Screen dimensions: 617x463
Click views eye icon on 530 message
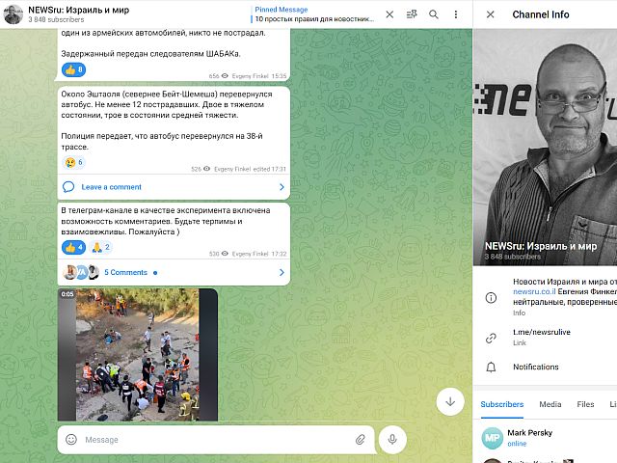click(225, 254)
